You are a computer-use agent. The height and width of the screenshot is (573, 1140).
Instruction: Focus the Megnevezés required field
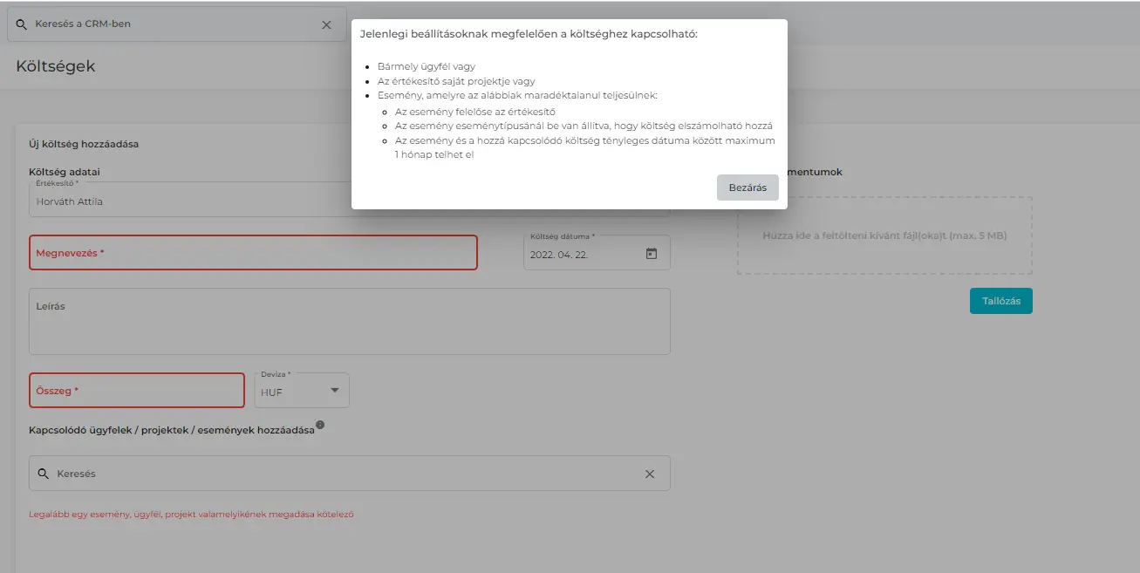click(x=253, y=253)
